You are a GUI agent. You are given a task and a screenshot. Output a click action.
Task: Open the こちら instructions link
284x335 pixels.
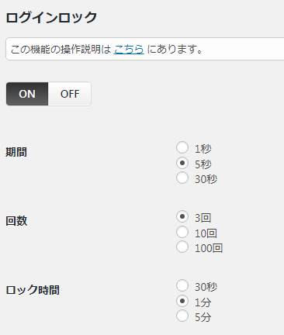129,49
